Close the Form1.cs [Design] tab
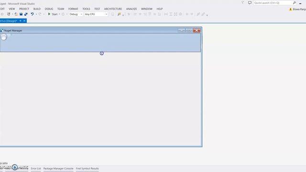 tap(24, 21)
